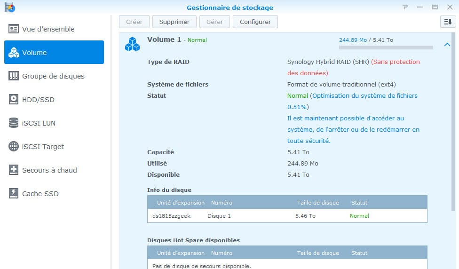The height and width of the screenshot is (269, 459).
Task: Open the help question mark button
Action: 405,8
